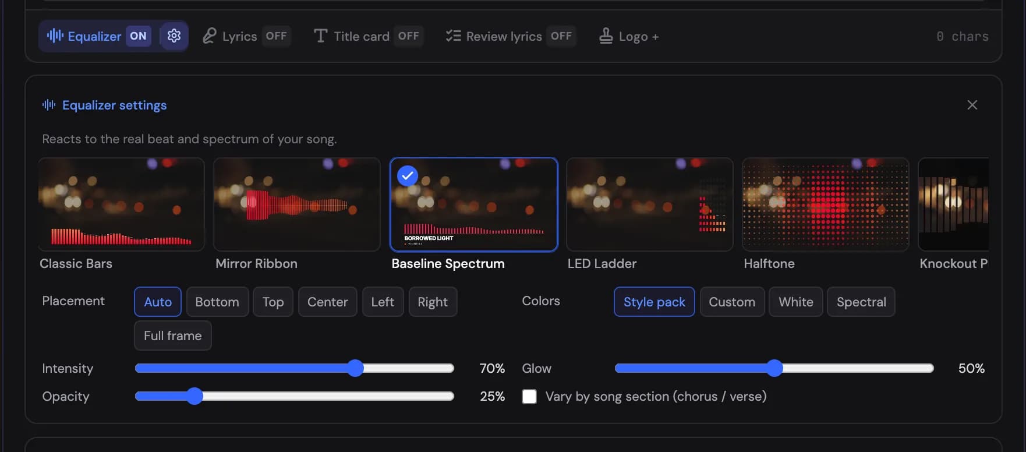Click the Halftone label
This screenshot has height=452, width=1026.
(769, 264)
